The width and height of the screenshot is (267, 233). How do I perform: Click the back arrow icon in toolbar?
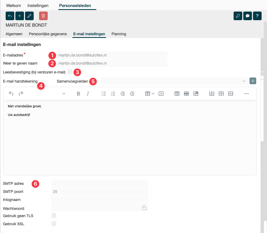click(10, 16)
